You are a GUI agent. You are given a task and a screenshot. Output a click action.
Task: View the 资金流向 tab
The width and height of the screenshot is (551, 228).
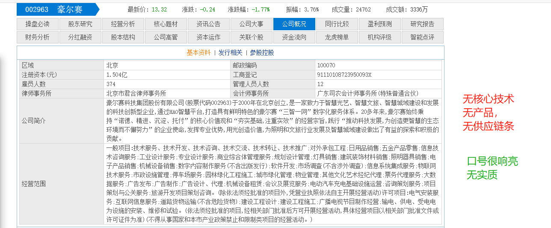tap(294, 37)
